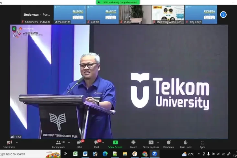237x158 pixels.
Task: Open Google Chrome from the taskbar
Action: coord(145,154)
